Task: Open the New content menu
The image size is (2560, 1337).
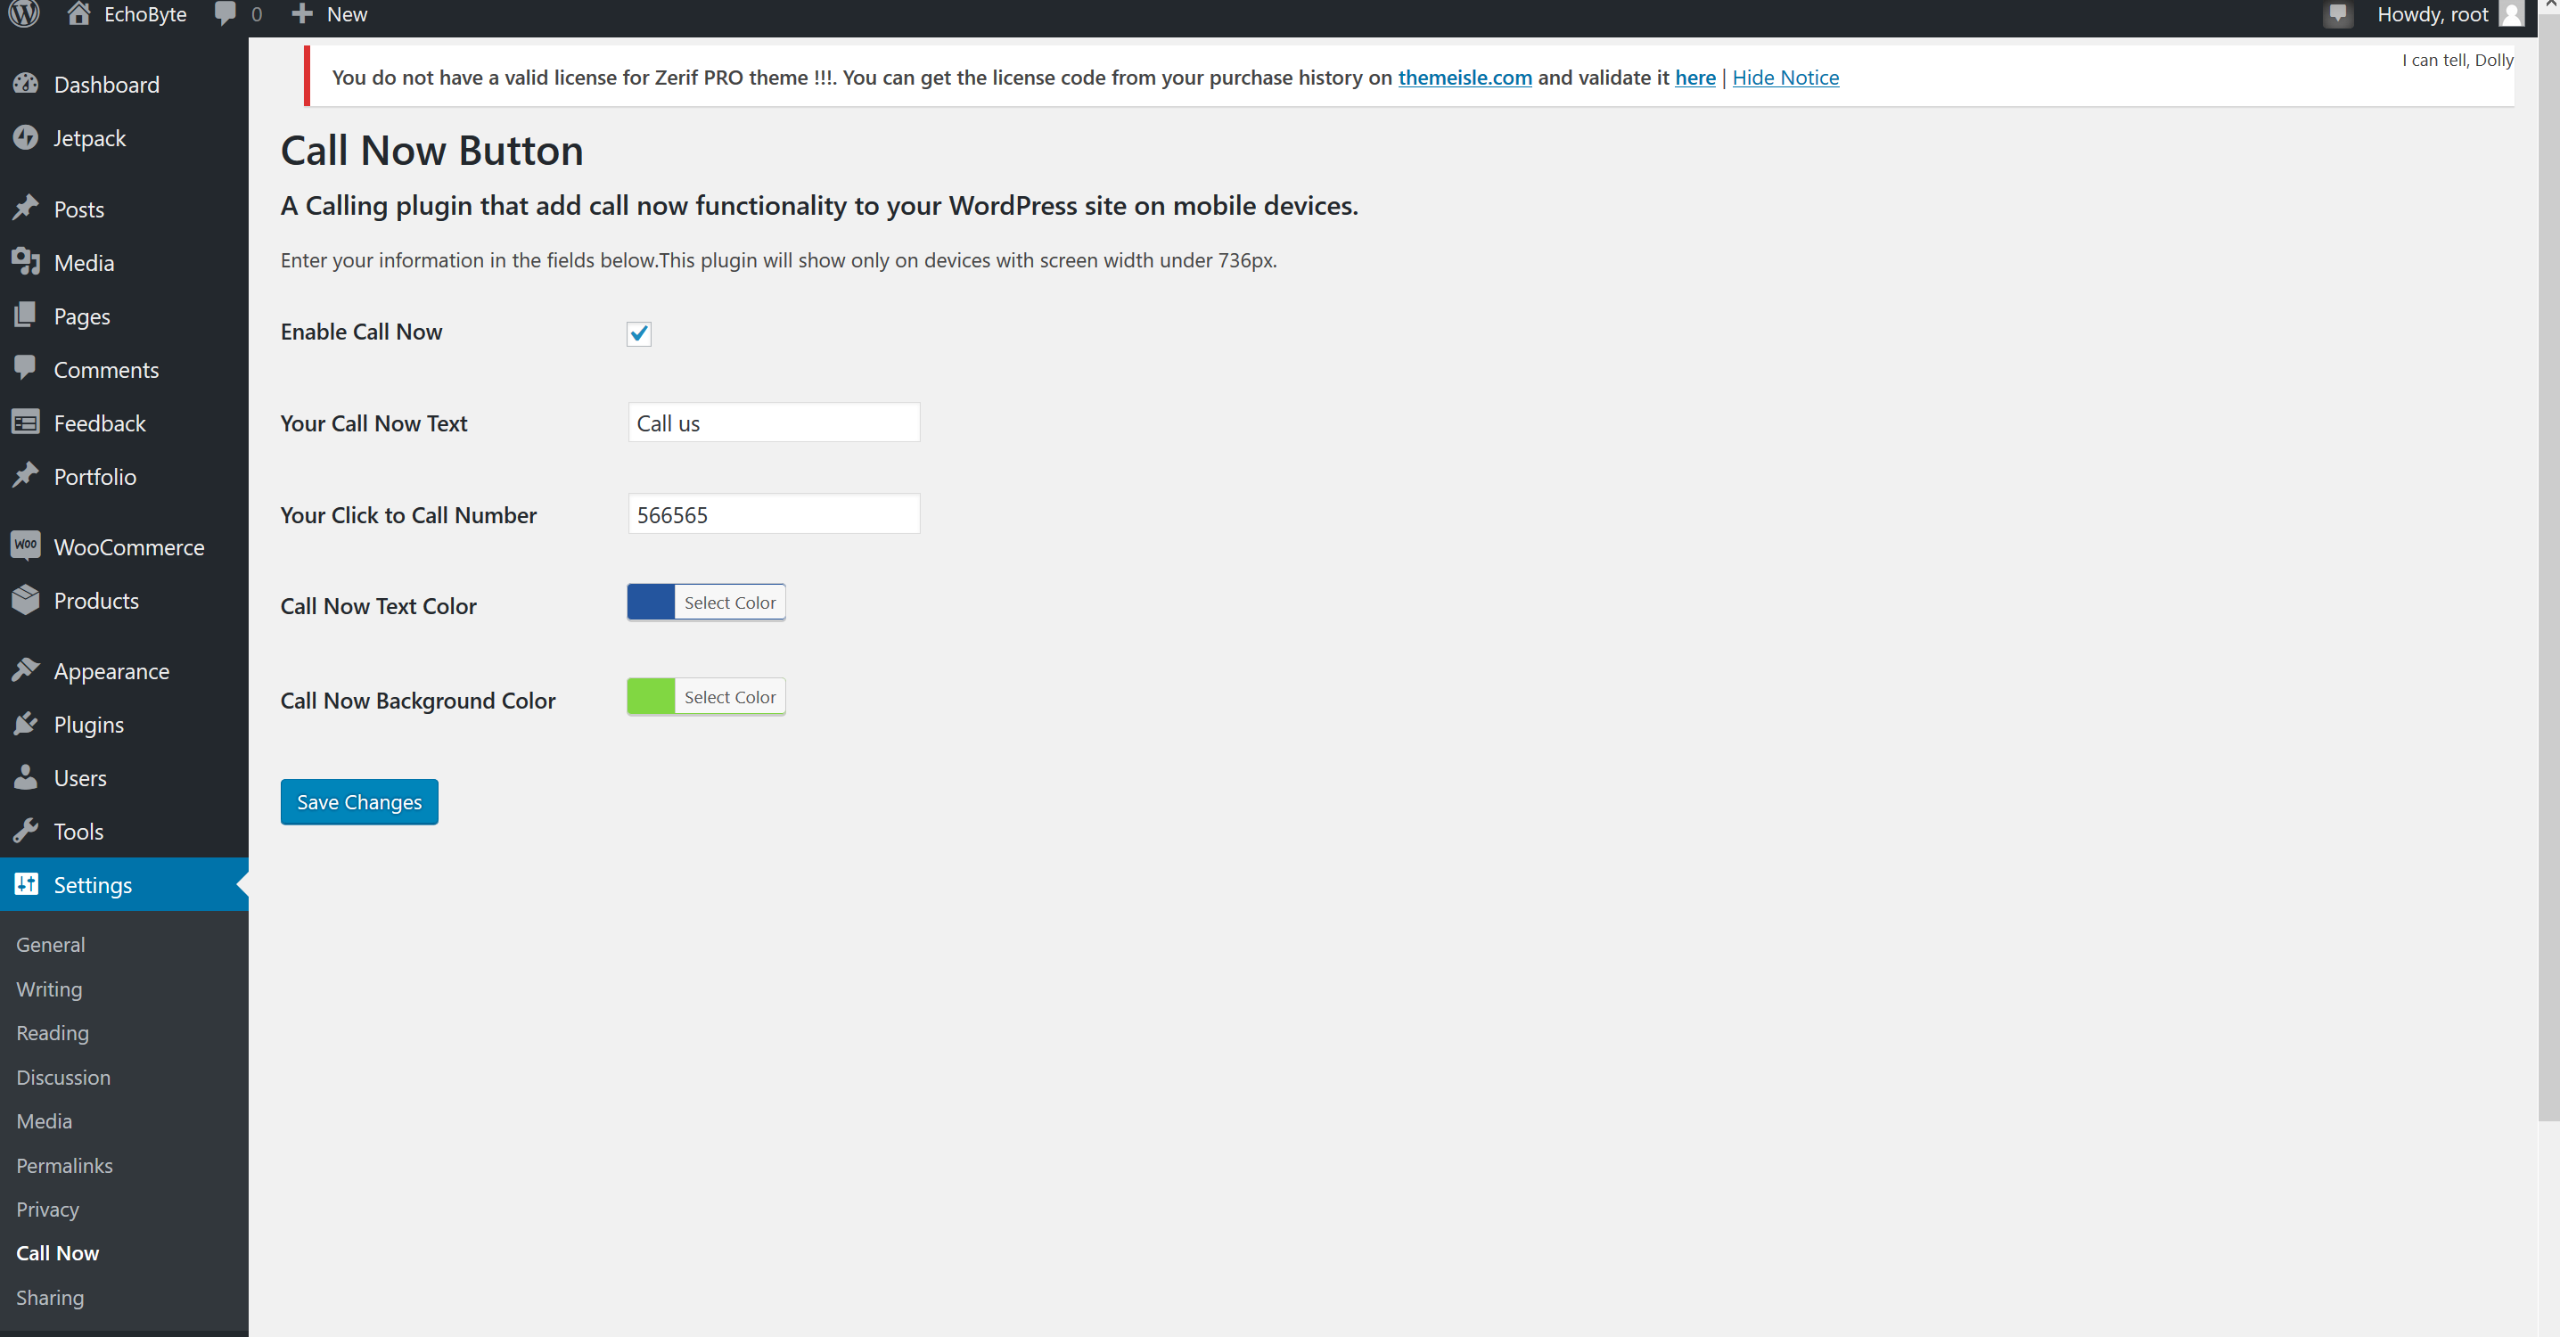Action: [x=330, y=14]
